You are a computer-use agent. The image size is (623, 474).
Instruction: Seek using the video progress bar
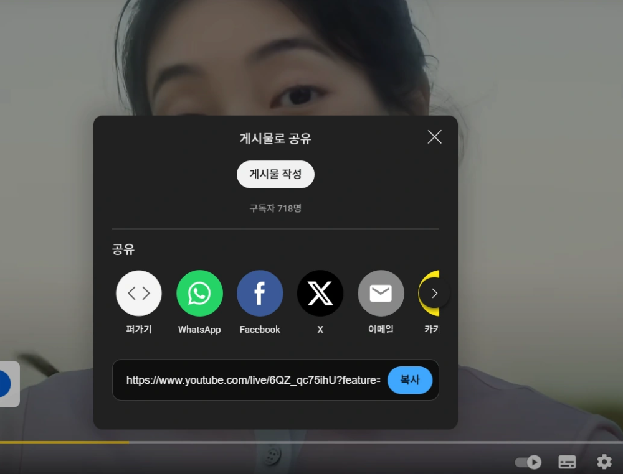coord(311,442)
